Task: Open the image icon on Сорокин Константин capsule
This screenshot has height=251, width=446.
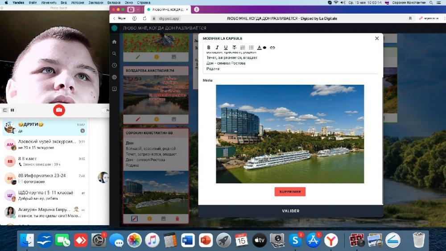Action: pyautogui.click(x=163, y=218)
